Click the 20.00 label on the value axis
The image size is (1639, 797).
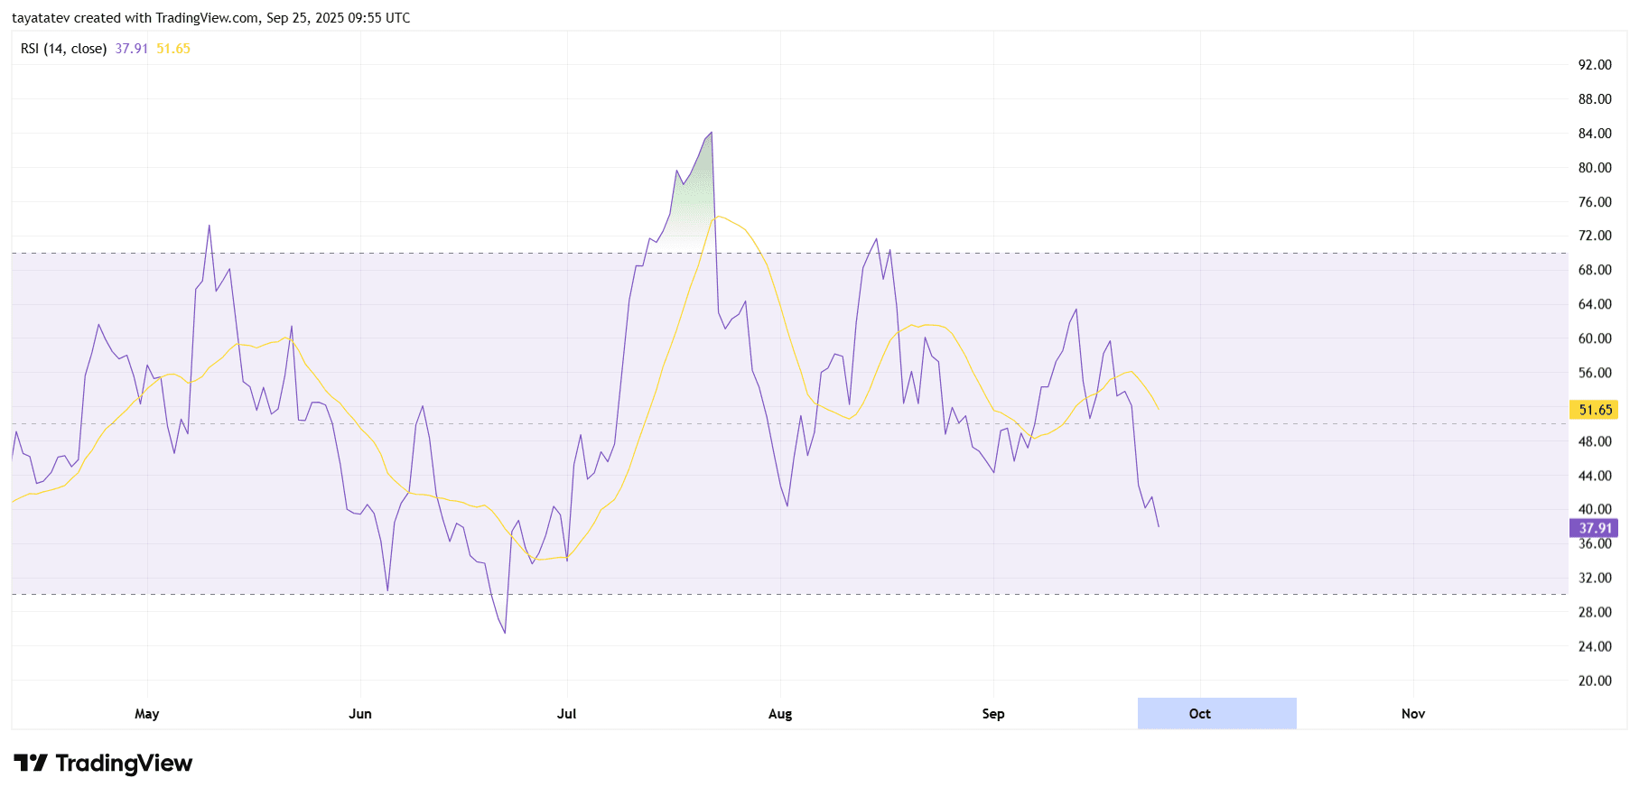1594,681
